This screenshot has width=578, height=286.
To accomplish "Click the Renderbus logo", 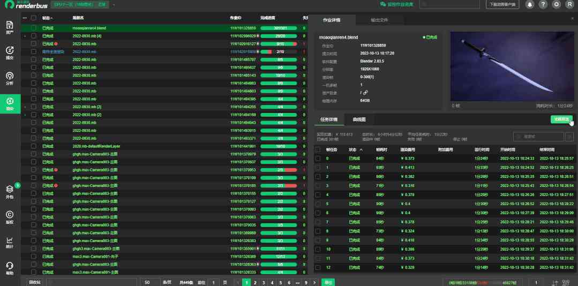I will click(26, 4).
